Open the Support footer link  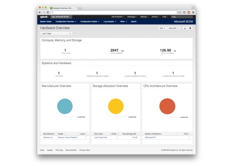pos(50,150)
